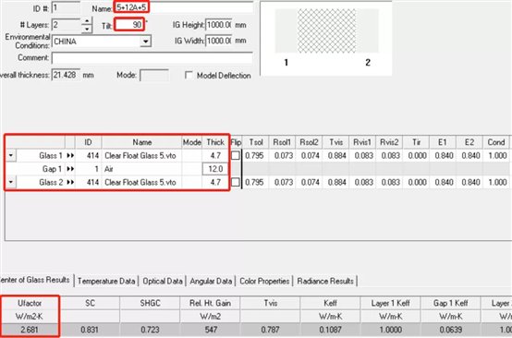The height and width of the screenshot is (338, 512).
Task: Click the Ufactor column header
Action: click(x=30, y=303)
